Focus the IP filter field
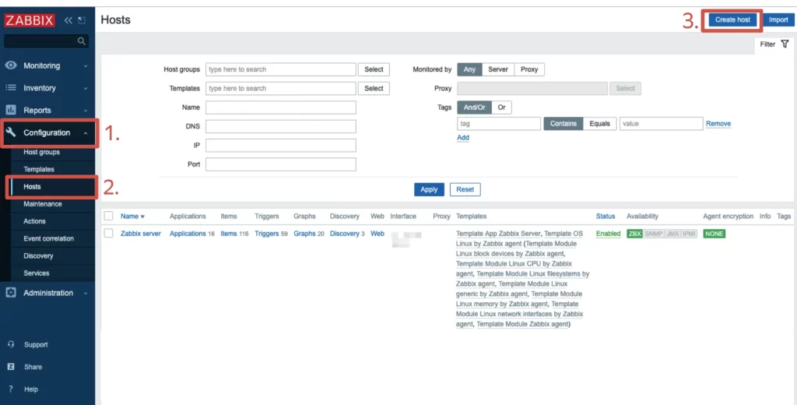Screen dimensions: 797x405 (280, 146)
